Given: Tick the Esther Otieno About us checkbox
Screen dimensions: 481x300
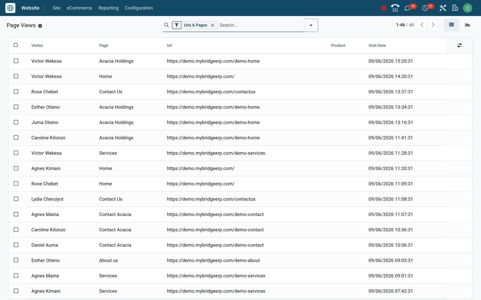Looking at the screenshot, I should [x=16, y=260].
